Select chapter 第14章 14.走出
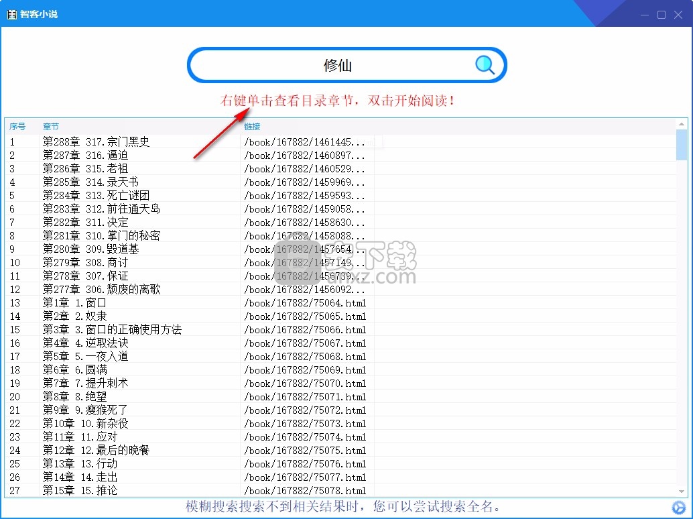693x519 pixels. point(80,477)
